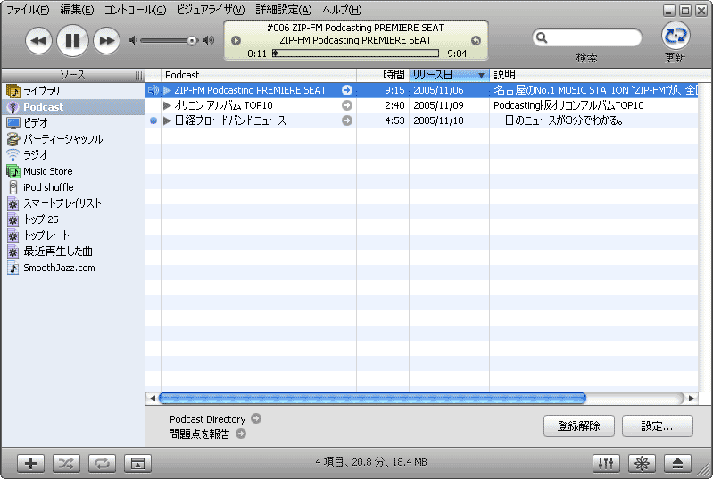Click the rewind (previous track) button
This screenshot has height=479, width=713.
[38, 41]
